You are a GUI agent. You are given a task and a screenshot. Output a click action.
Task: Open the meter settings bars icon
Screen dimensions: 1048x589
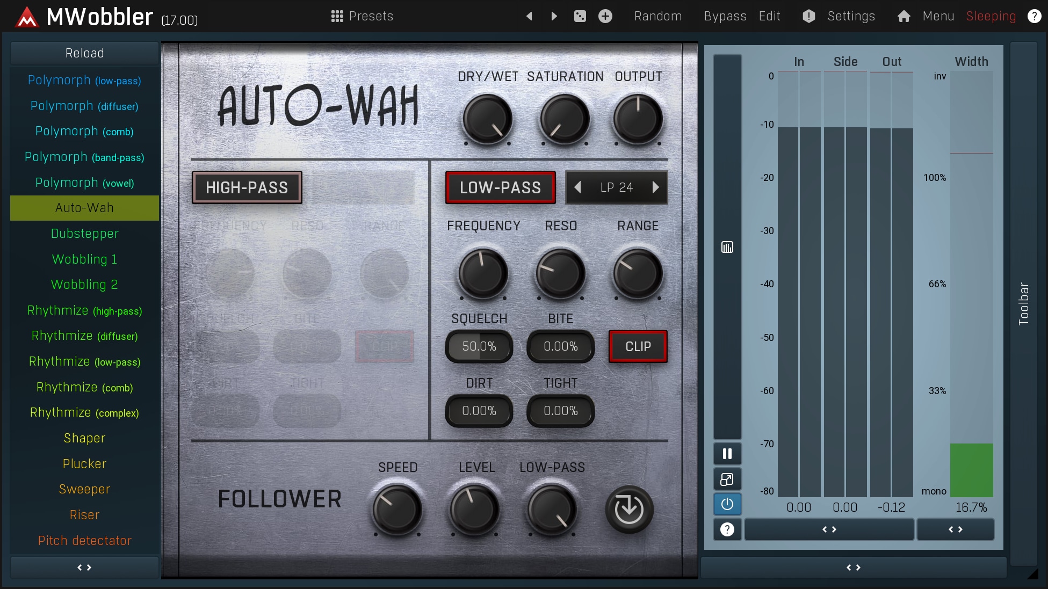727,247
